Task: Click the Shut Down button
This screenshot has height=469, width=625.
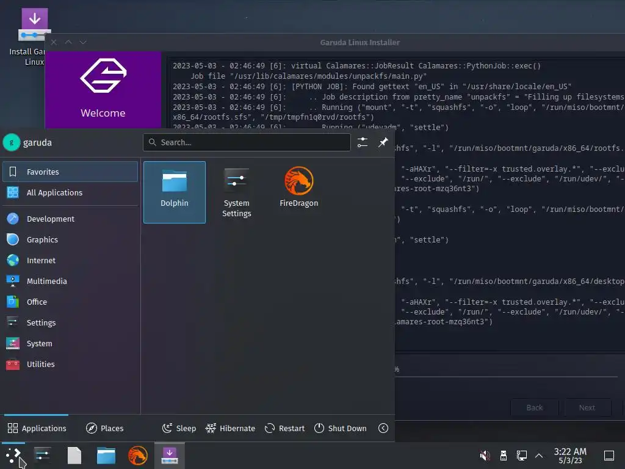Action: 341,428
